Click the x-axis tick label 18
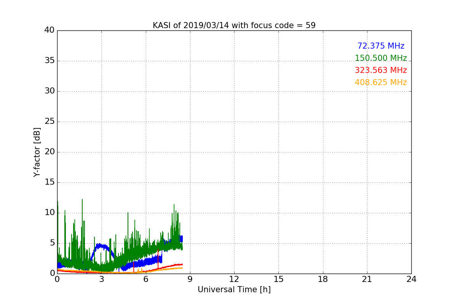Image resolution: width=457 pixels, height=304 pixels. click(x=323, y=279)
